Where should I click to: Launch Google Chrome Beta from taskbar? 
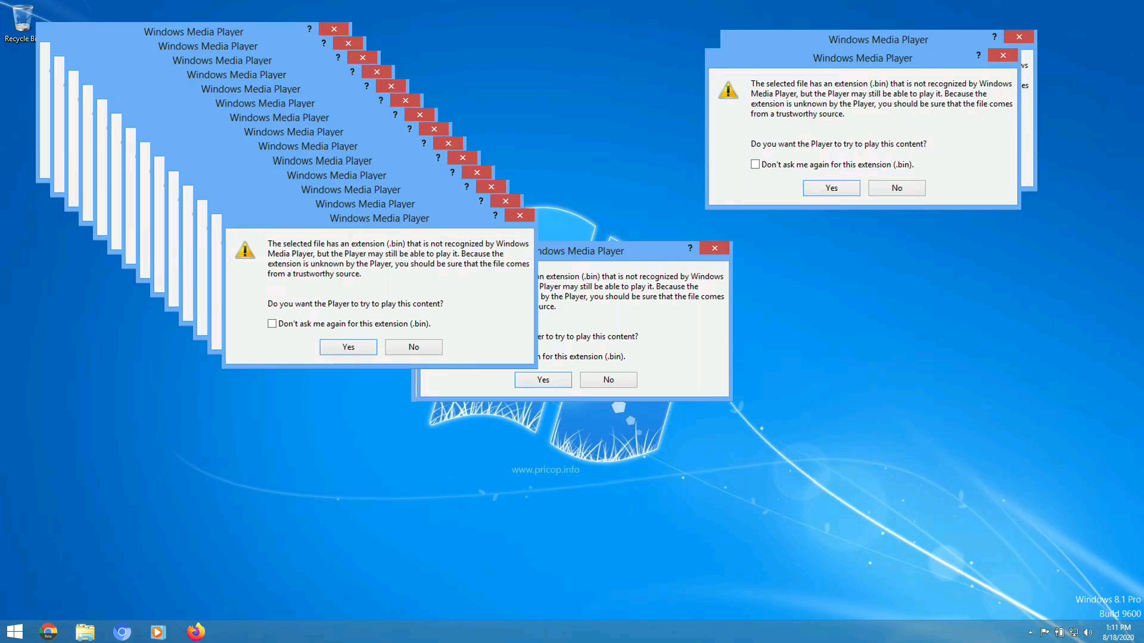click(48, 632)
